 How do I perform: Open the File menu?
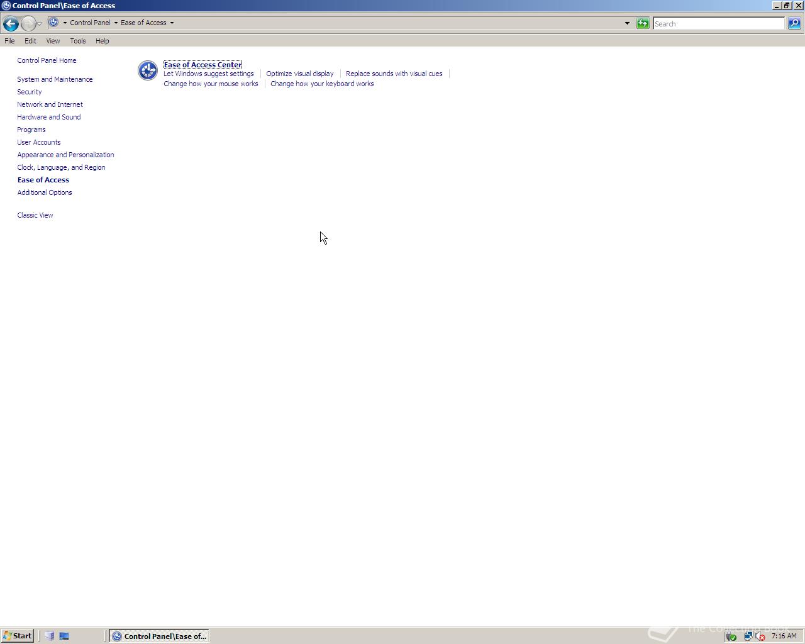click(x=9, y=41)
